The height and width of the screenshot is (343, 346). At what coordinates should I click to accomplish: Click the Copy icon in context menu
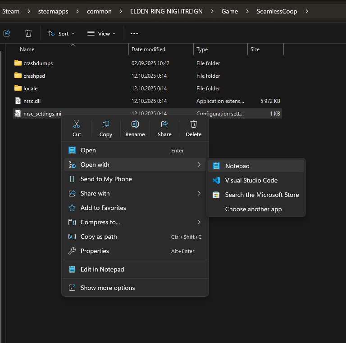tap(105, 125)
